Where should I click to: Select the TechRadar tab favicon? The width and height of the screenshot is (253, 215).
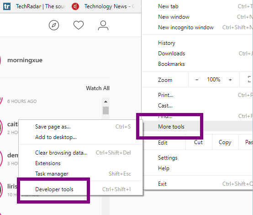coord(7,6)
